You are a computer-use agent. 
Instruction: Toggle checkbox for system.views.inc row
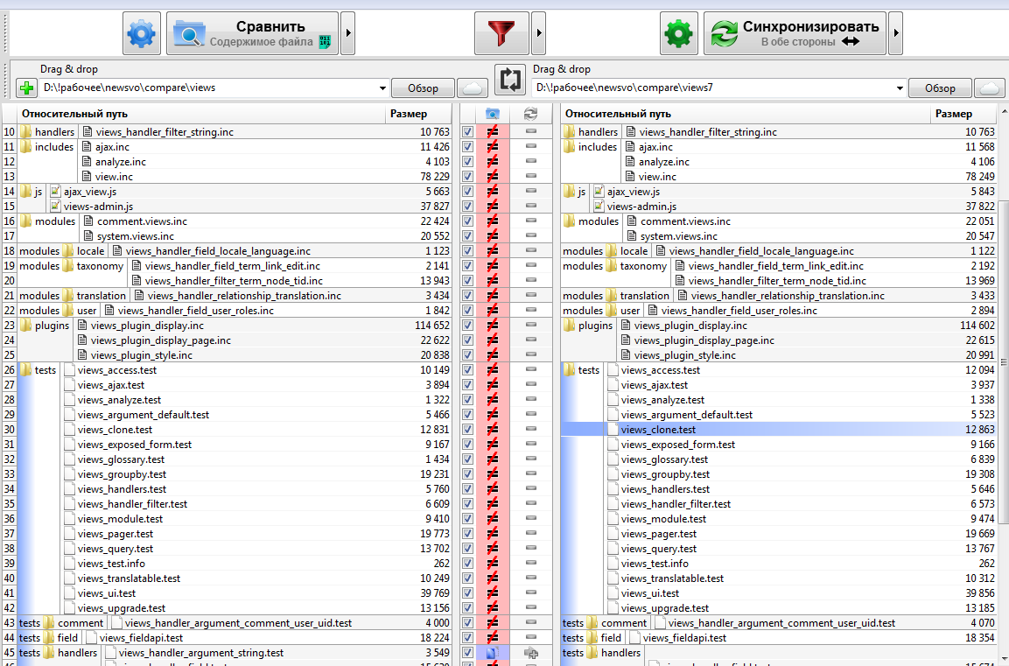click(468, 236)
